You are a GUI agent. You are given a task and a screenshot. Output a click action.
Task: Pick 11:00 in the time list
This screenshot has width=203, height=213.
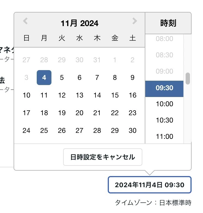pyautogui.click(x=164, y=136)
